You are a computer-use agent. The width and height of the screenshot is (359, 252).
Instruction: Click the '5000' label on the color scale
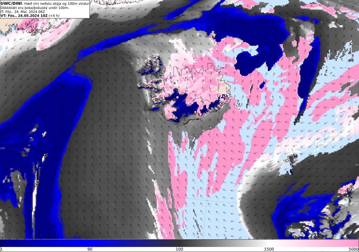(x=353, y=249)
